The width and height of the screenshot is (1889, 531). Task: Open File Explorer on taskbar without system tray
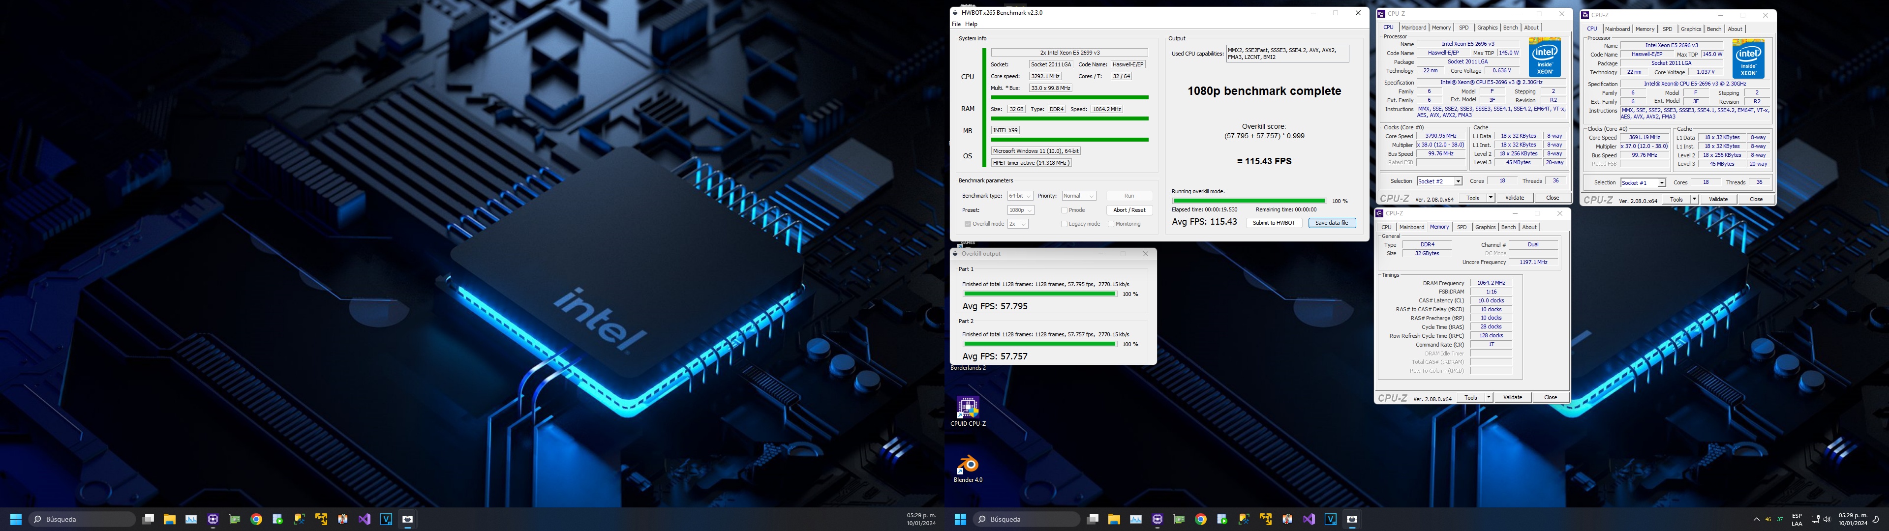pyautogui.click(x=169, y=519)
